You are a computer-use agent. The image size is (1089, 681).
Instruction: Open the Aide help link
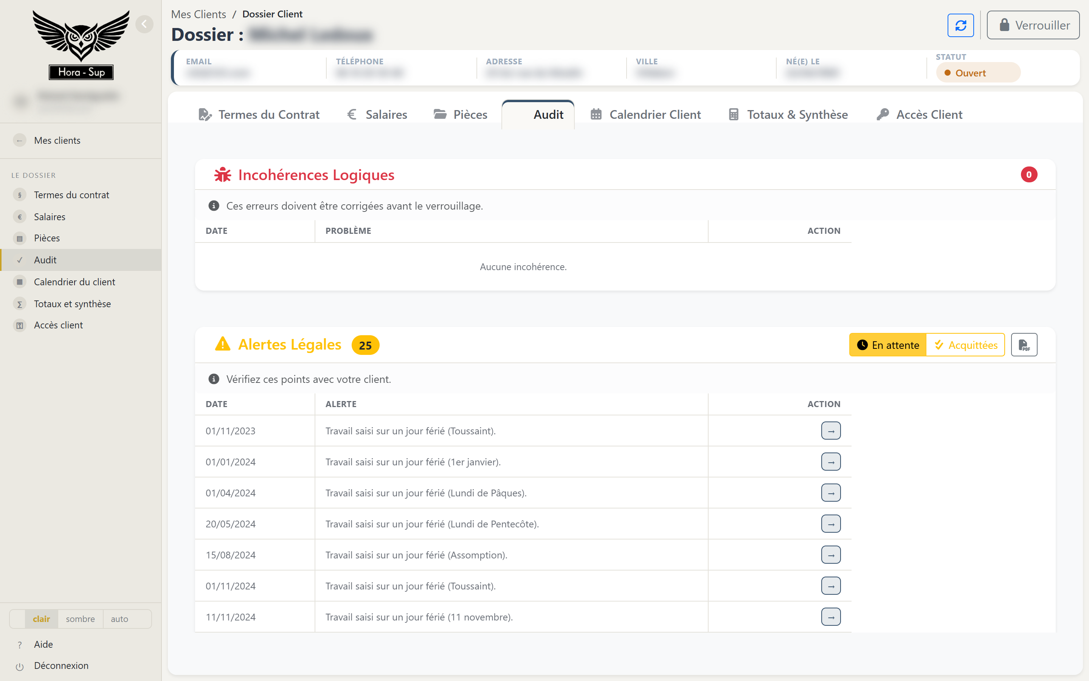click(x=43, y=645)
